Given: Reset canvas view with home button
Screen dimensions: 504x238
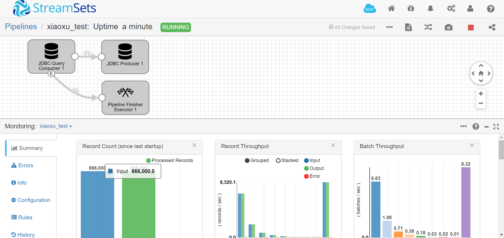Looking at the screenshot, I should point(481,73).
